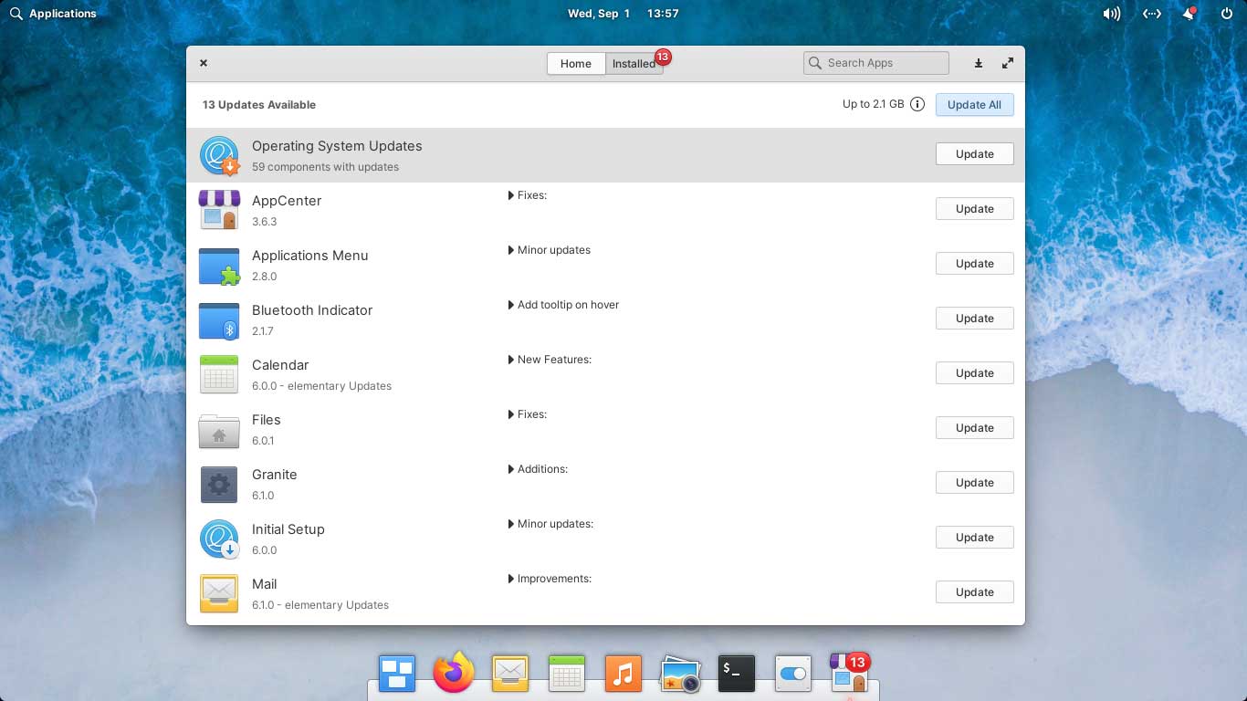Viewport: 1247px width, 701px height.
Task: Click the Operating System Updates icon
Action: (219, 155)
